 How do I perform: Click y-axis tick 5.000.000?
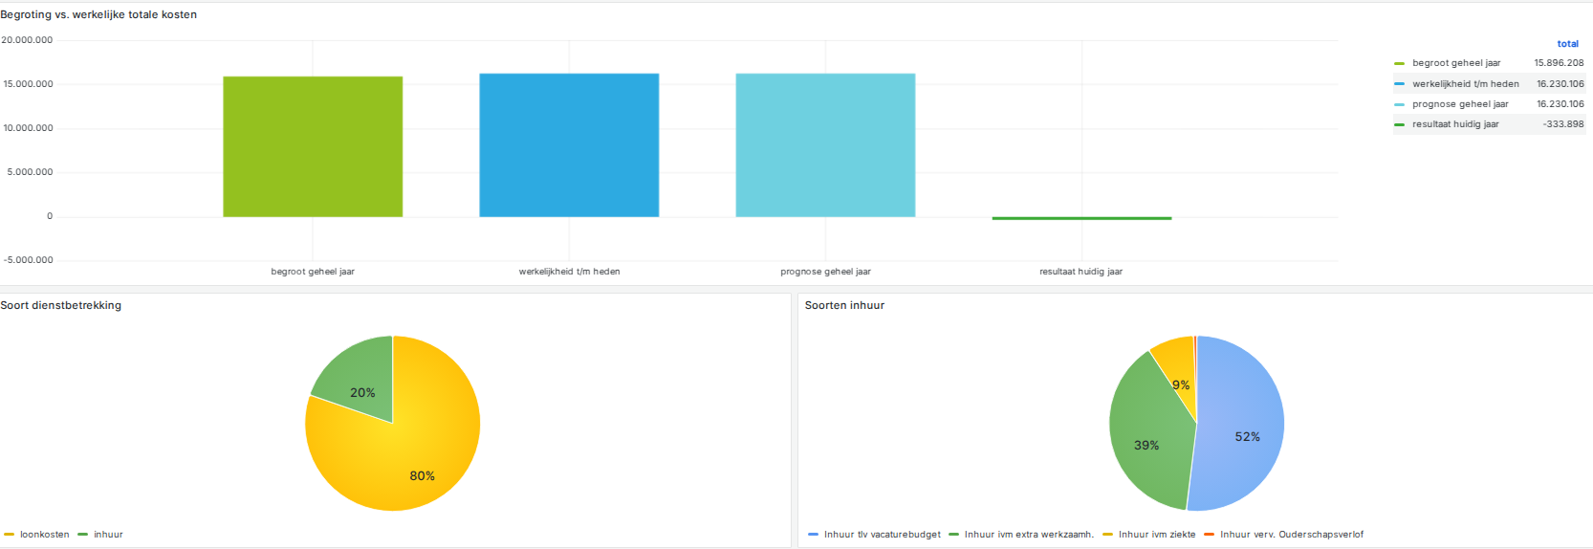click(30, 172)
